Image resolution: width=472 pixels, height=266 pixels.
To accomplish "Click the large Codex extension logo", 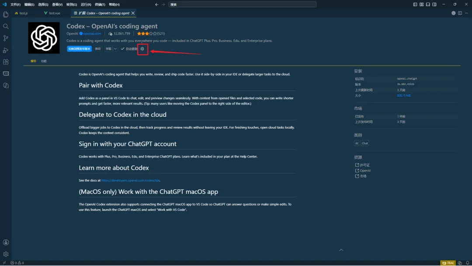I will (44, 38).
